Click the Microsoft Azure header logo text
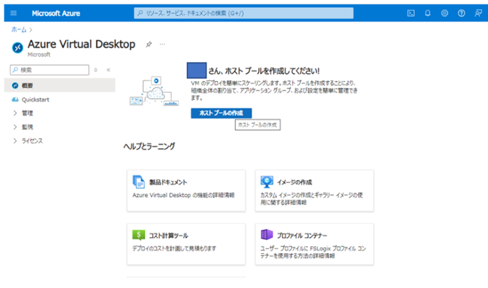This screenshot has height=288, width=488. [56, 13]
